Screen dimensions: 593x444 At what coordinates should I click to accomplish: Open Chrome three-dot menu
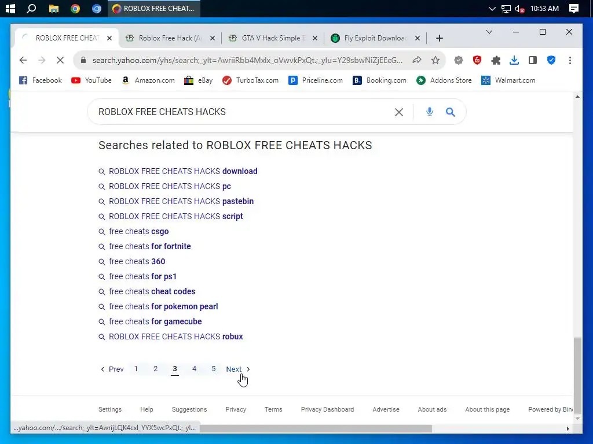[570, 60]
